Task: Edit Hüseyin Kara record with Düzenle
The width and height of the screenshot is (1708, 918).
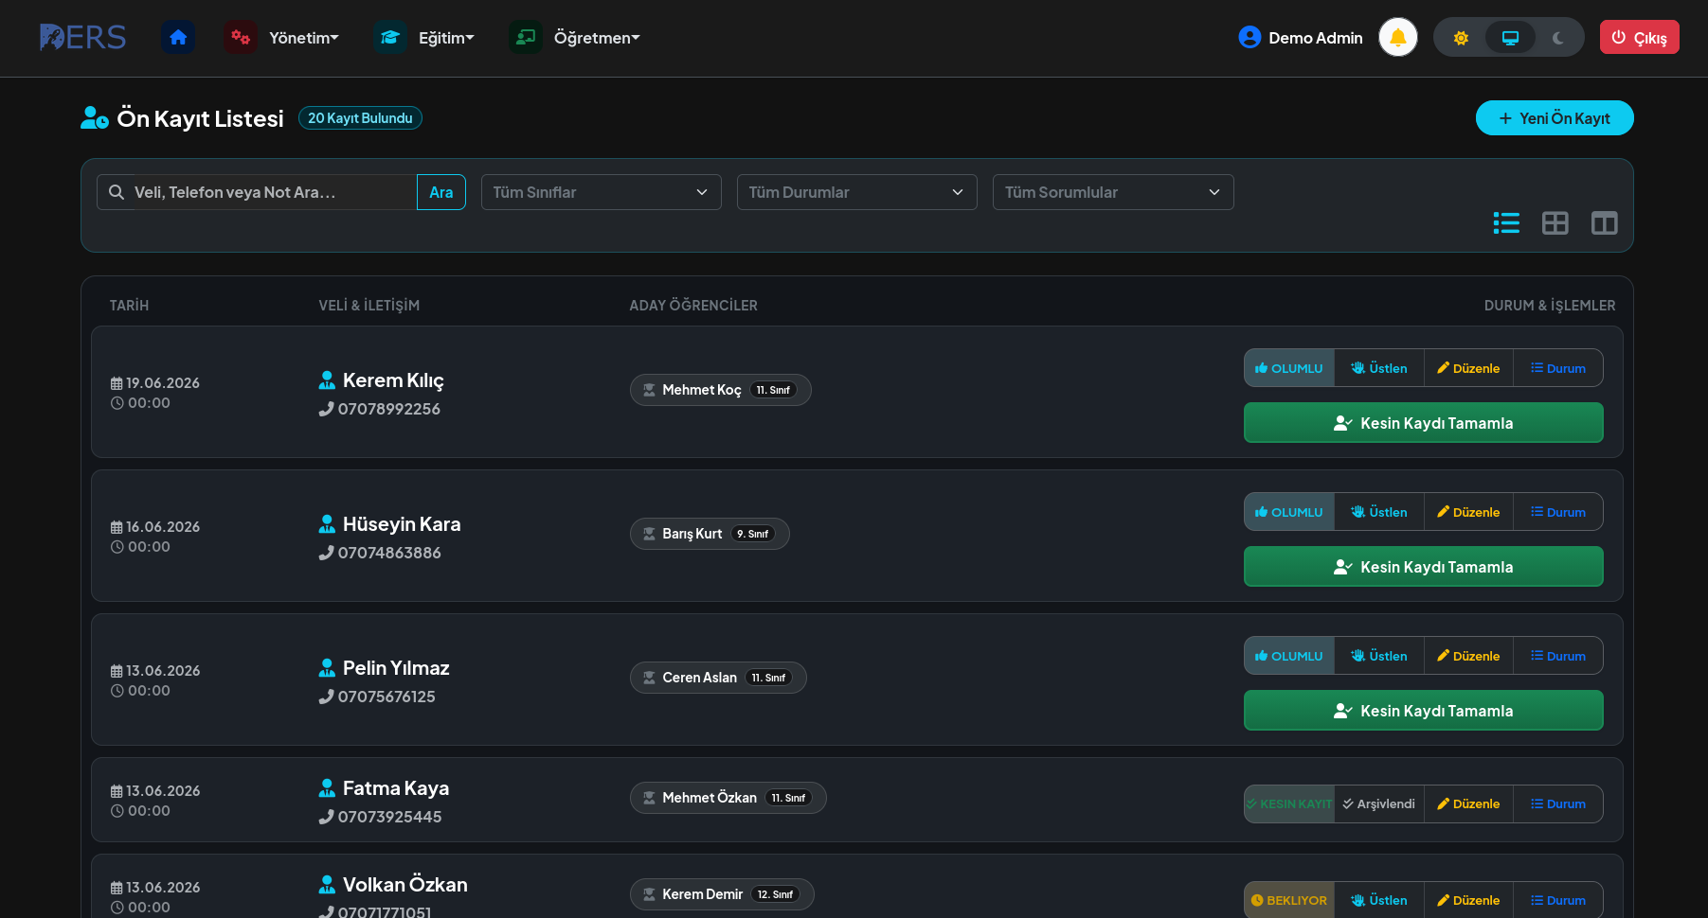Action: pyautogui.click(x=1468, y=512)
